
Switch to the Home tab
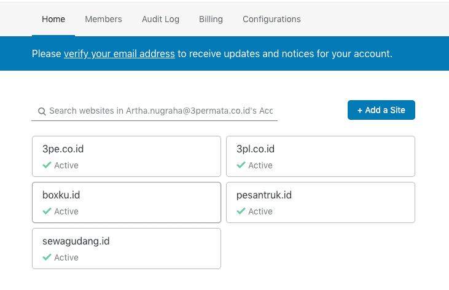[x=53, y=19]
